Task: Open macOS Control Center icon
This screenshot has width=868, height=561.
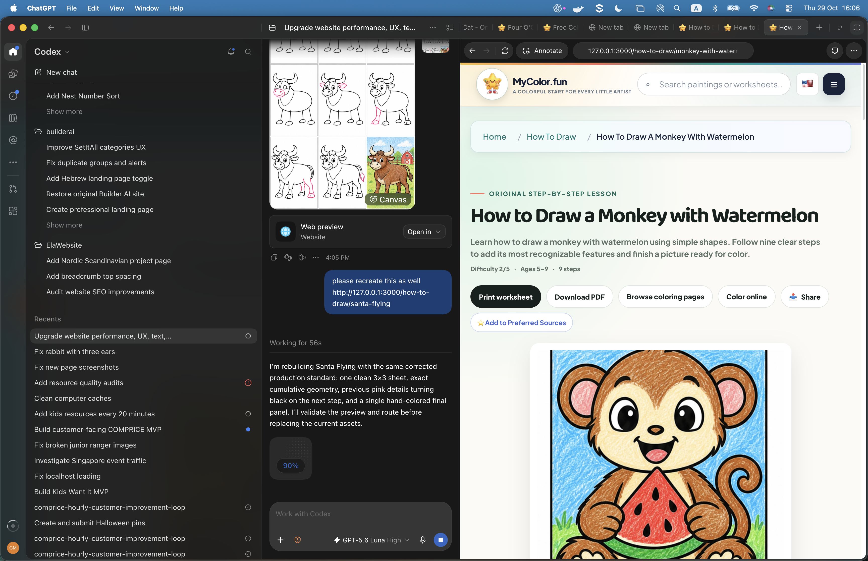Action: pos(789,8)
